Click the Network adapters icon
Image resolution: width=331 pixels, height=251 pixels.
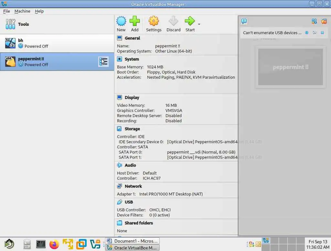(x=120, y=186)
